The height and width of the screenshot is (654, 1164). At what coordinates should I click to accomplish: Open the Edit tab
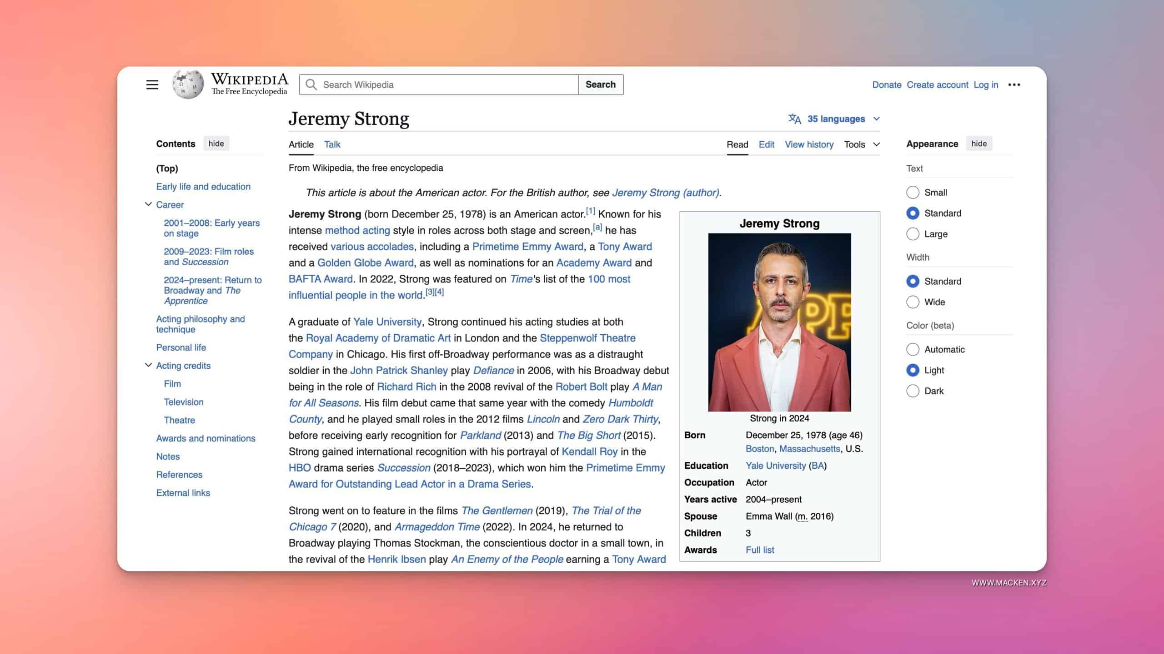[766, 144]
